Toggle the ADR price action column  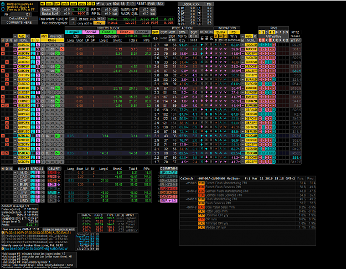pos(172,32)
